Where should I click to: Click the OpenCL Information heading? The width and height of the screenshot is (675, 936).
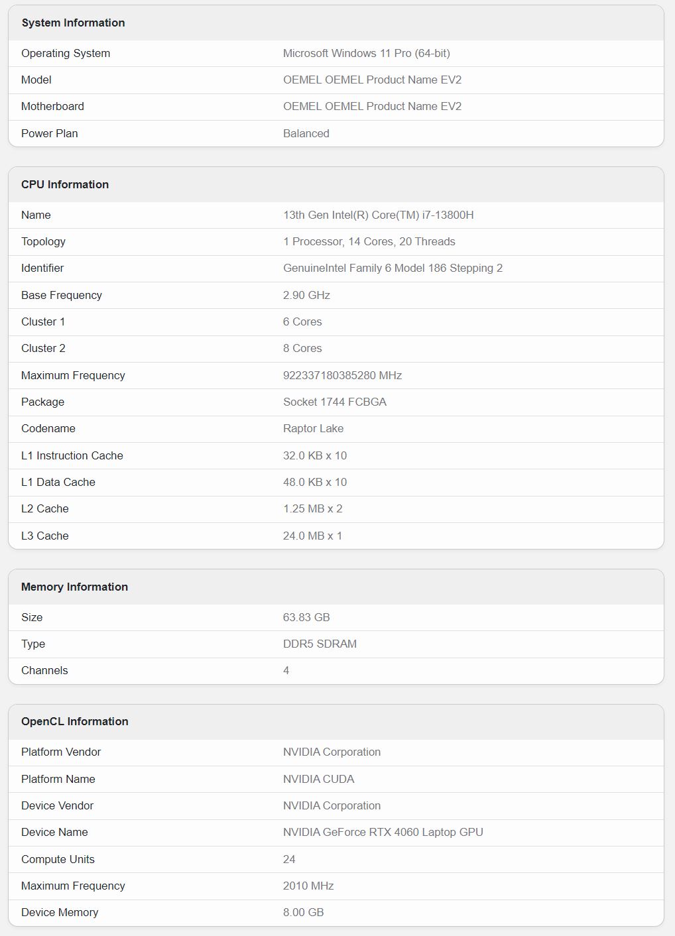pos(75,721)
